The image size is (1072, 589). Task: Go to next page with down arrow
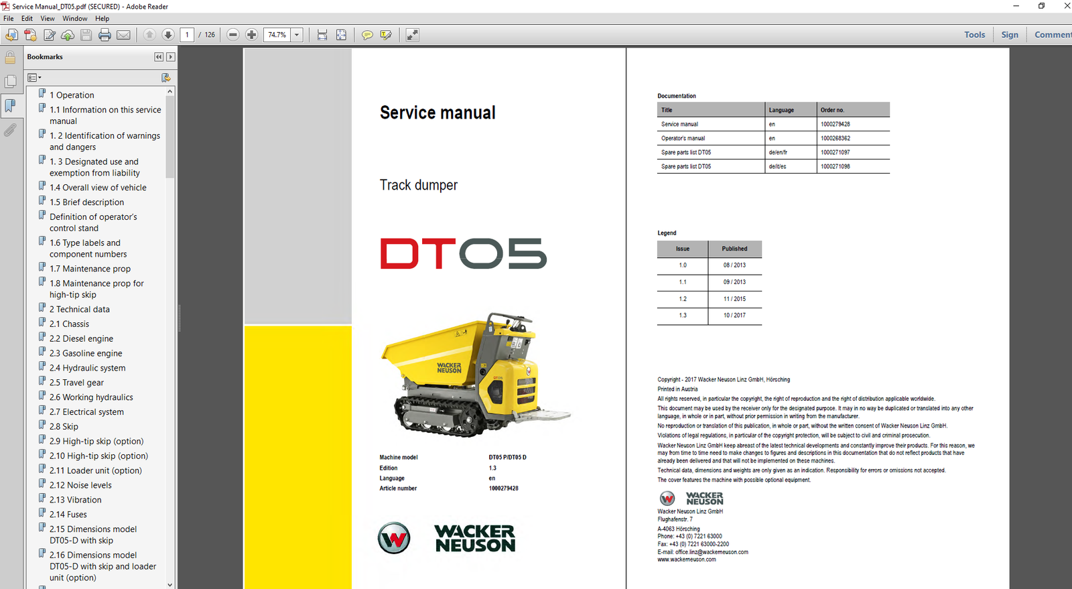[x=168, y=35]
